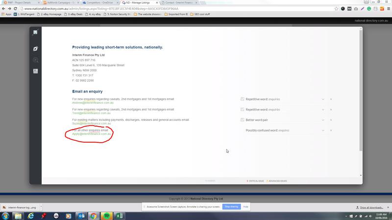Click the Apply@interimfinance.com.au email link
392x220 pixels.
point(92,134)
